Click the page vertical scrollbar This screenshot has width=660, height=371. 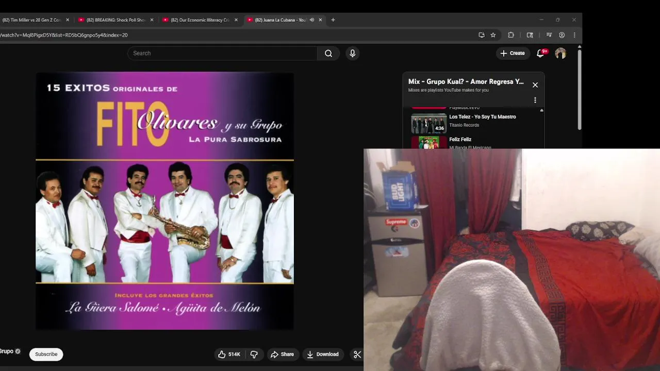click(580, 90)
